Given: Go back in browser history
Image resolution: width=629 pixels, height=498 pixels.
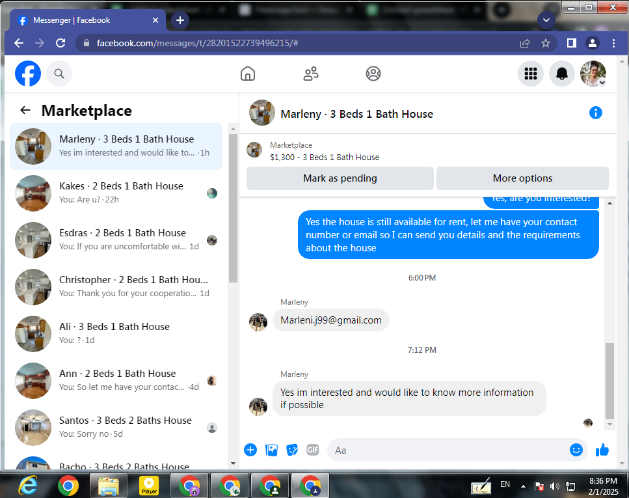Looking at the screenshot, I should tap(19, 43).
